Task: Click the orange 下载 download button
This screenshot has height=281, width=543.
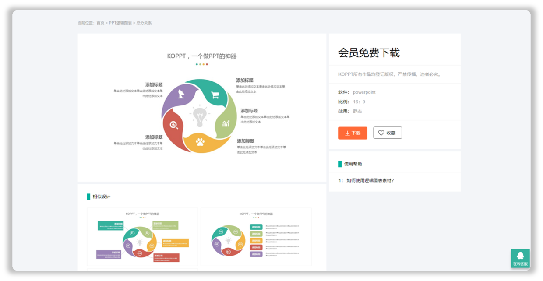Action: click(353, 133)
